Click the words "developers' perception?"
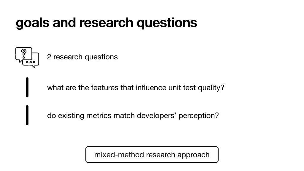The width and height of the screenshot is (304, 171). [178, 116]
